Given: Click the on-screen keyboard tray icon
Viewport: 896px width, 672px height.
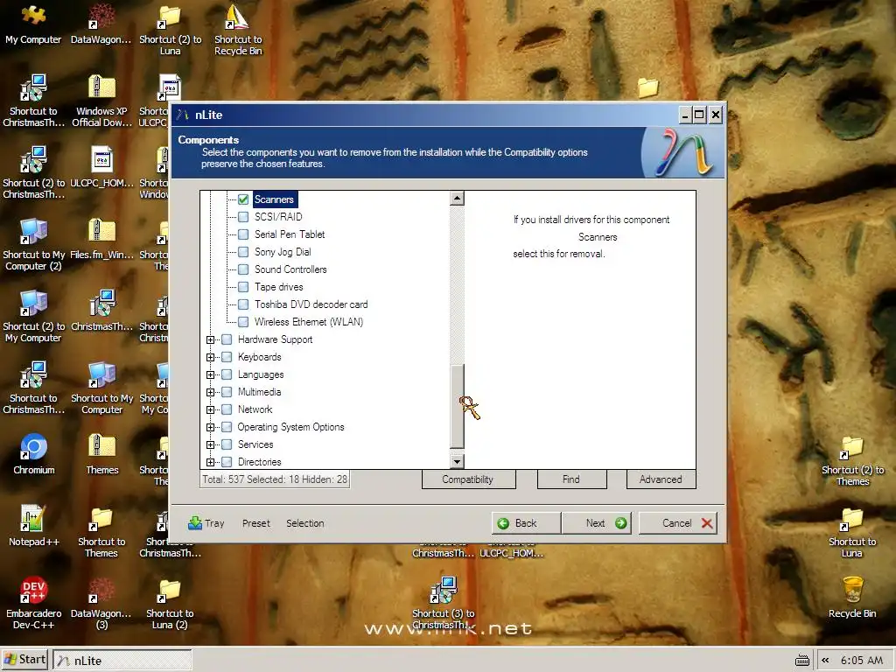Looking at the screenshot, I should pyautogui.click(x=802, y=661).
